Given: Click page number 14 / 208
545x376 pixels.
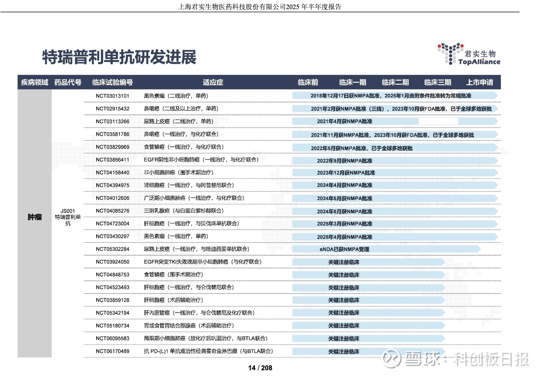Looking at the screenshot, I should (x=260, y=368).
